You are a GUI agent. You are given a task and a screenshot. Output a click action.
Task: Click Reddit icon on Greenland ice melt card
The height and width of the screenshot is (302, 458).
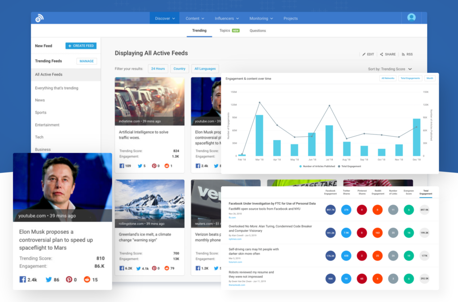click(x=166, y=268)
